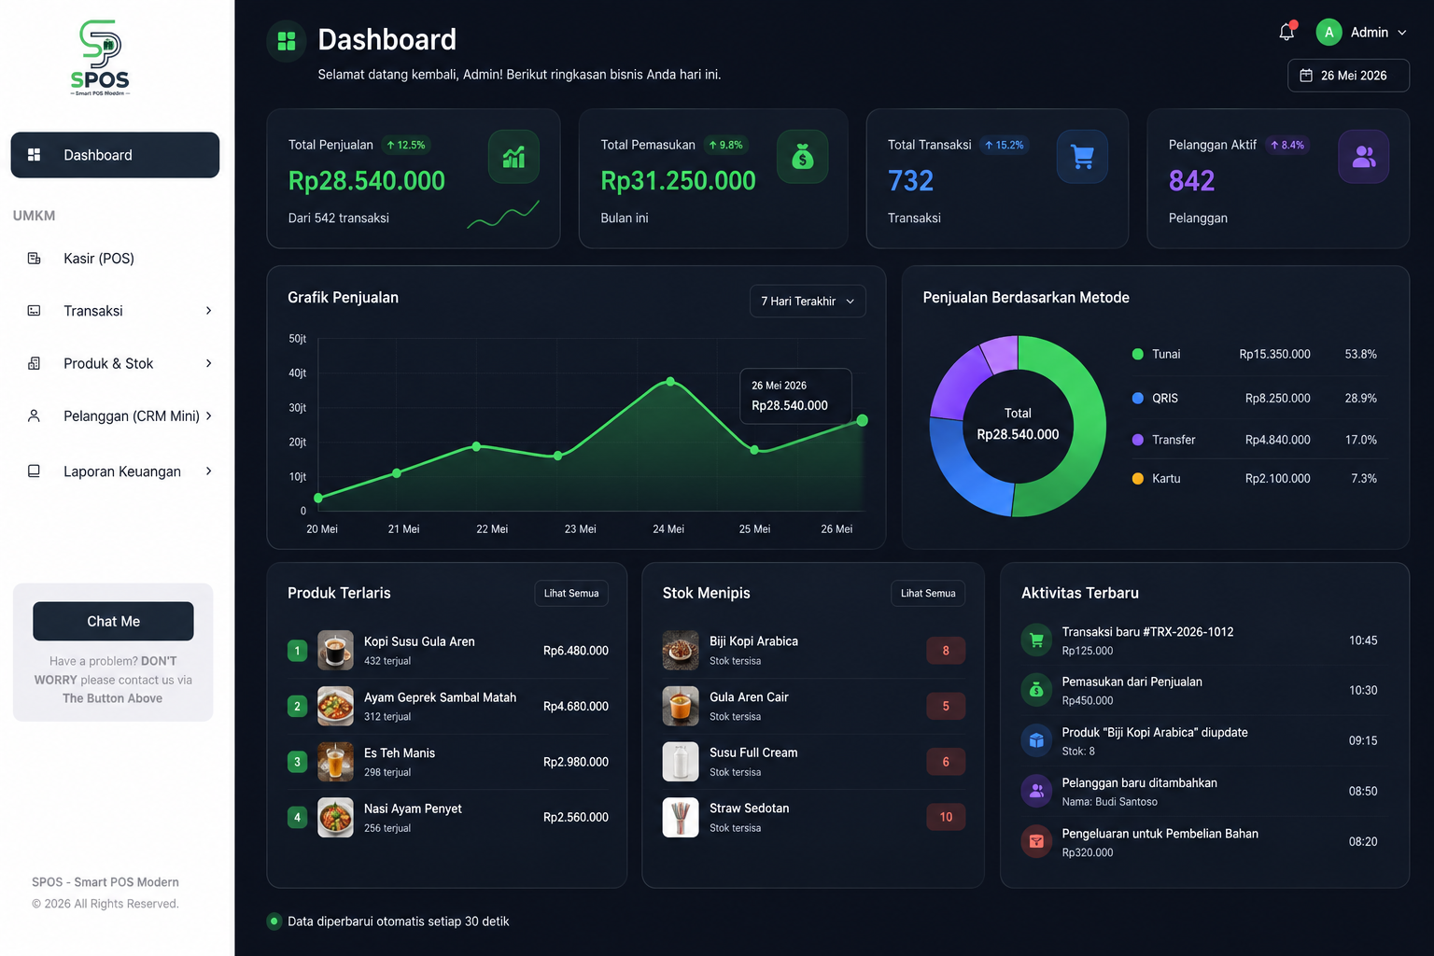Click the notification bell icon
Image resolution: width=1434 pixels, height=956 pixels.
pyautogui.click(x=1286, y=32)
